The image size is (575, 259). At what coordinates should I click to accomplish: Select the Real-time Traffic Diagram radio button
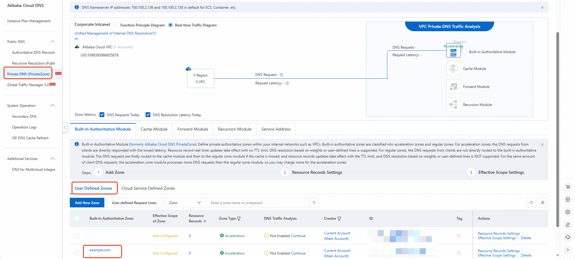pyautogui.click(x=171, y=25)
